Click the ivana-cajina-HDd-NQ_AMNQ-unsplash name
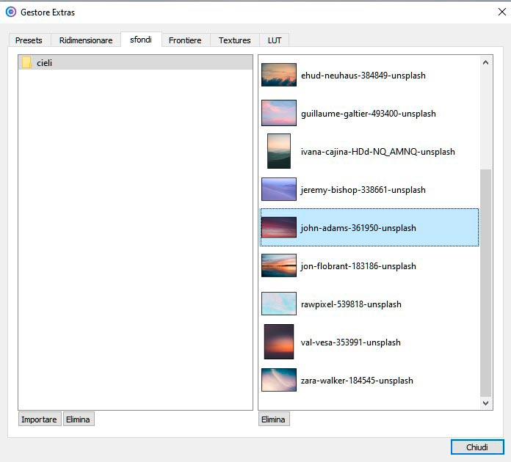 (377, 152)
